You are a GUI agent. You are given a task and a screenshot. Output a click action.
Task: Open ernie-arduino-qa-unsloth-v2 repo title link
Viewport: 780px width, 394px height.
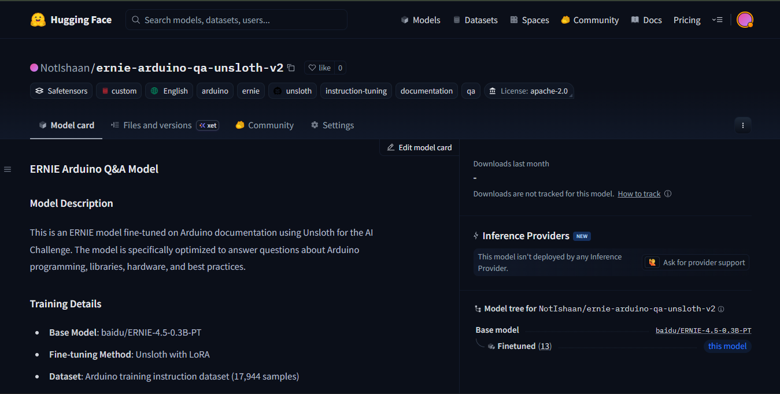click(190, 68)
